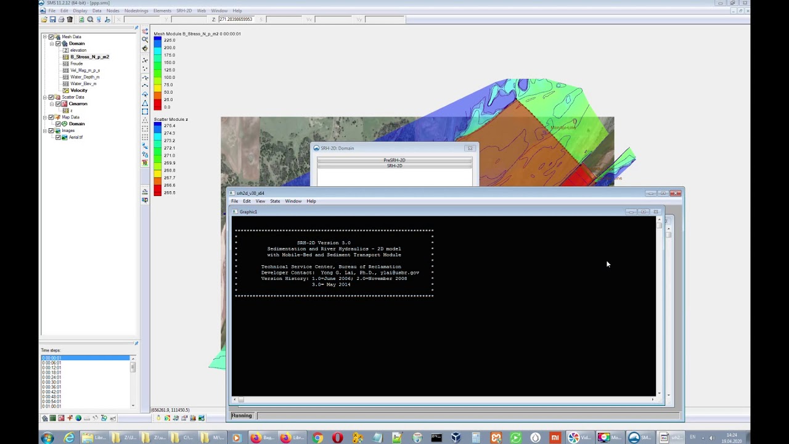Open the Nodestrings menu

[136, 10]
